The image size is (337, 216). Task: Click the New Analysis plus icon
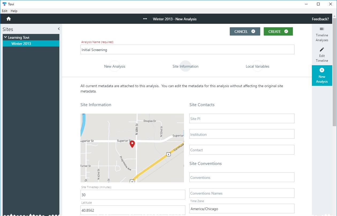click(x=322, y=70)
